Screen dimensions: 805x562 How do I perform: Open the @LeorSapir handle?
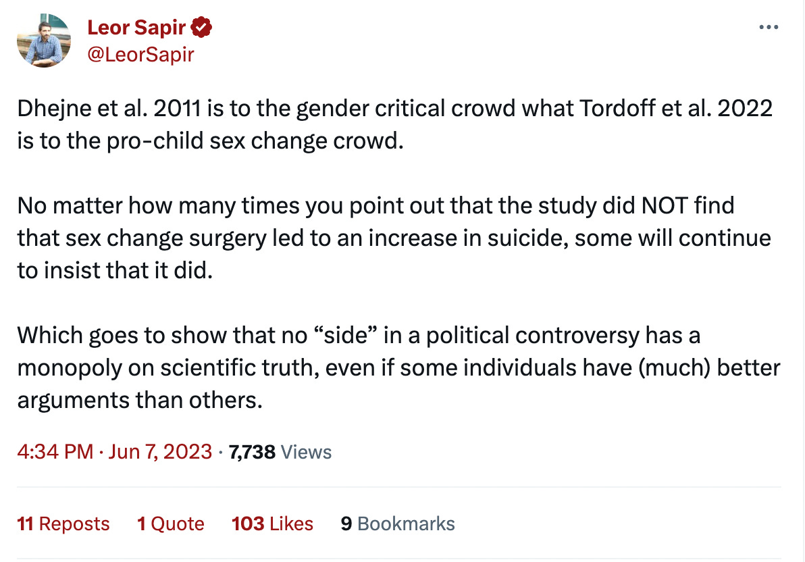[142, 54]
